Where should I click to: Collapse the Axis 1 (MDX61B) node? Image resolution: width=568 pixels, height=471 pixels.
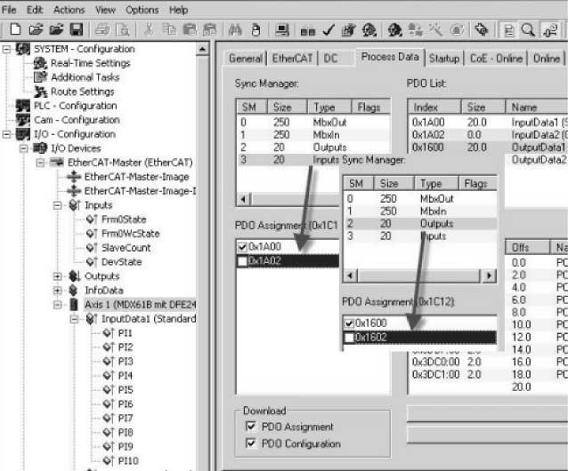[x=57, y=305]
